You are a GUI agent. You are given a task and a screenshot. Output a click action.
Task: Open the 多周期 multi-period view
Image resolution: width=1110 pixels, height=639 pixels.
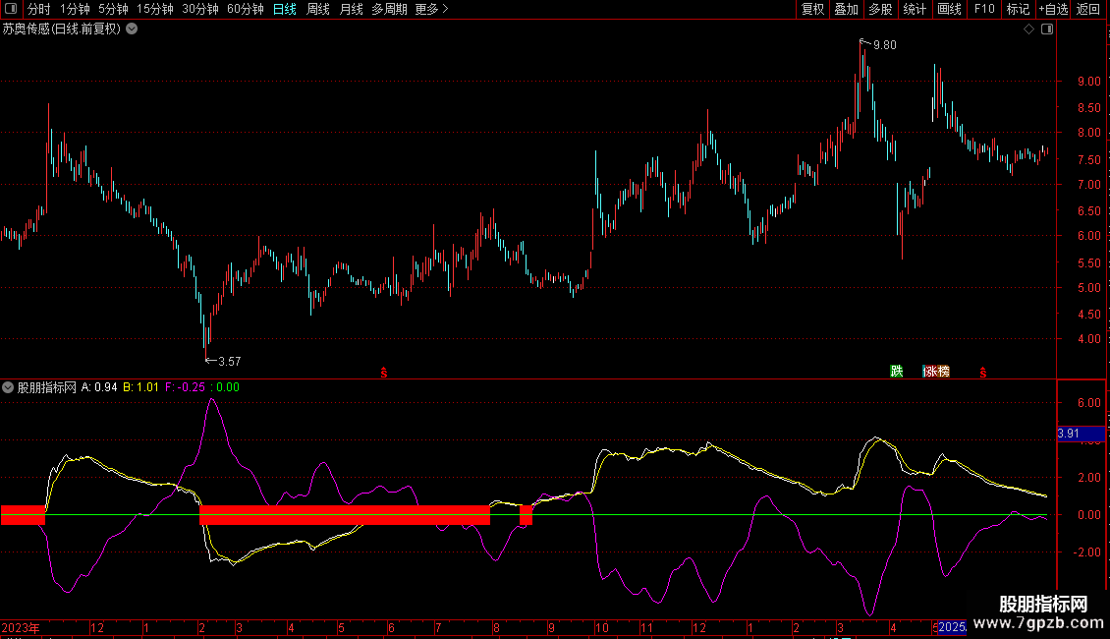click(x=389, y=9)
